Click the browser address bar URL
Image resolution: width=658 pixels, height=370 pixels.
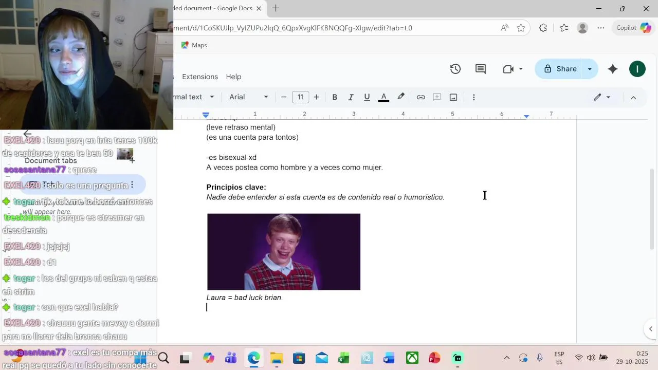(x=293, y=28)
